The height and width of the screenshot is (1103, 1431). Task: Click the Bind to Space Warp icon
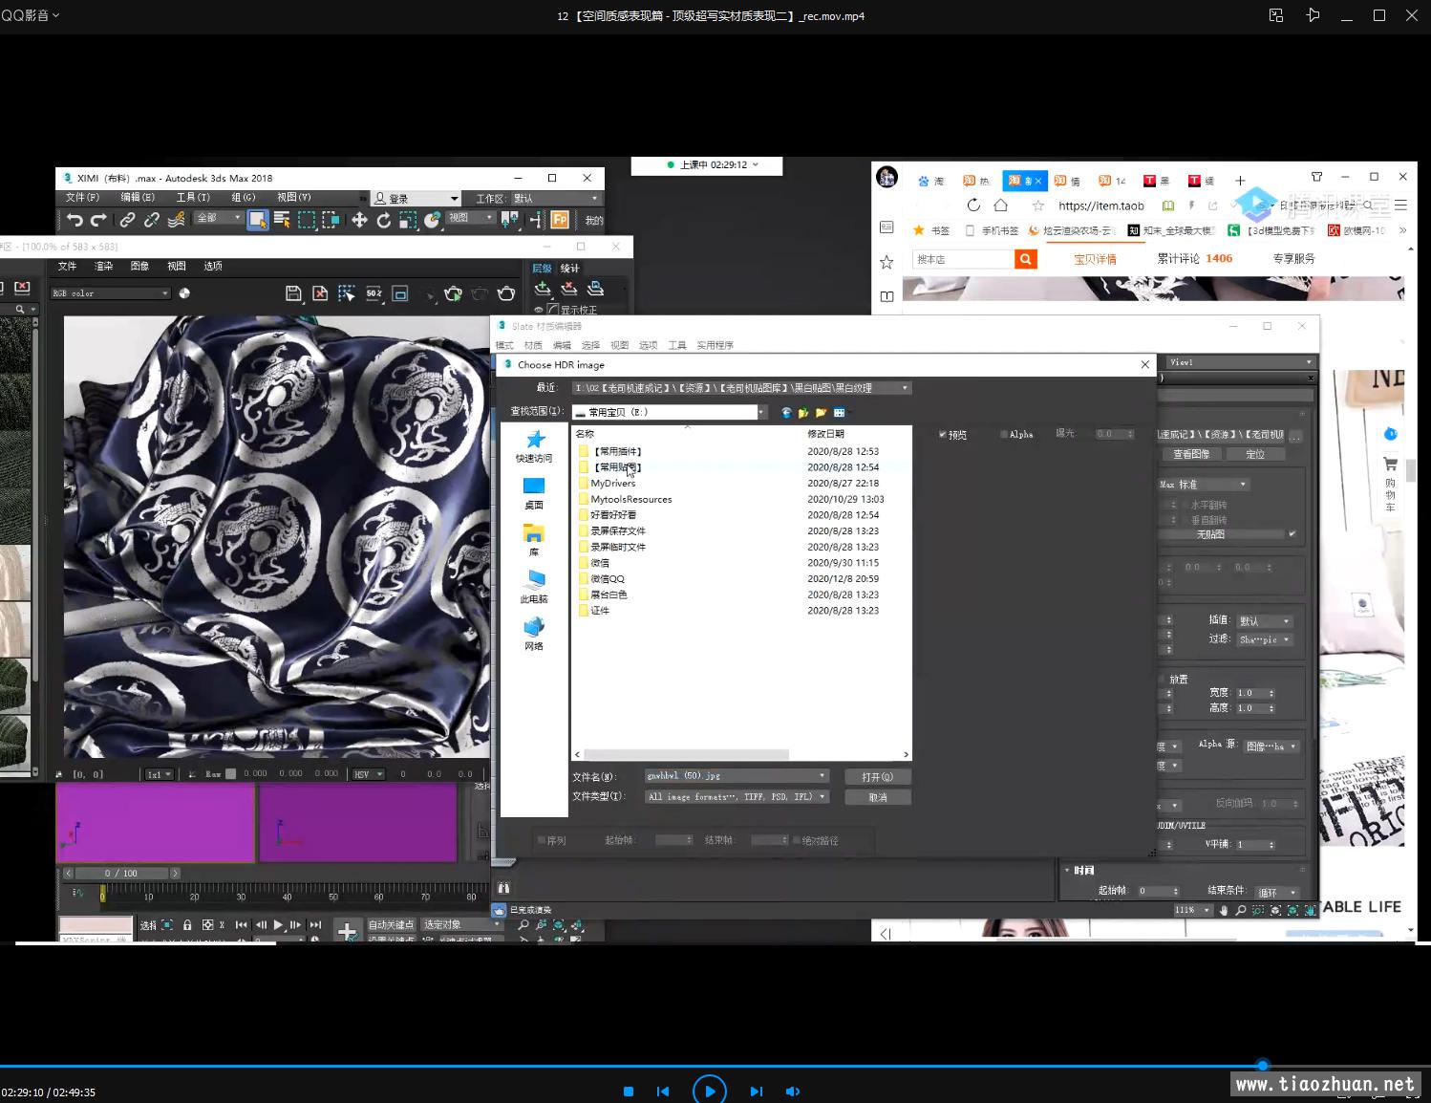[x=176, y=220]
